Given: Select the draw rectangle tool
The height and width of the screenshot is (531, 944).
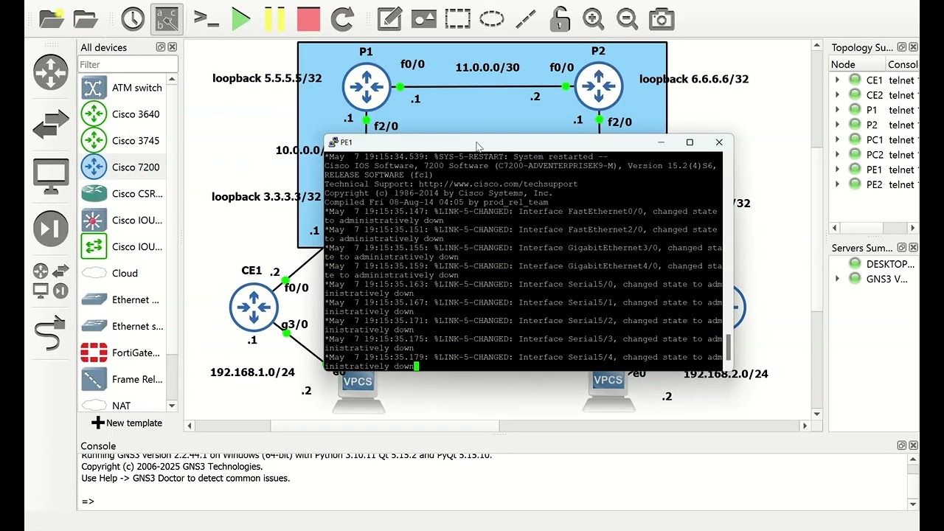Looking at the screenshot, I should 457,19.
